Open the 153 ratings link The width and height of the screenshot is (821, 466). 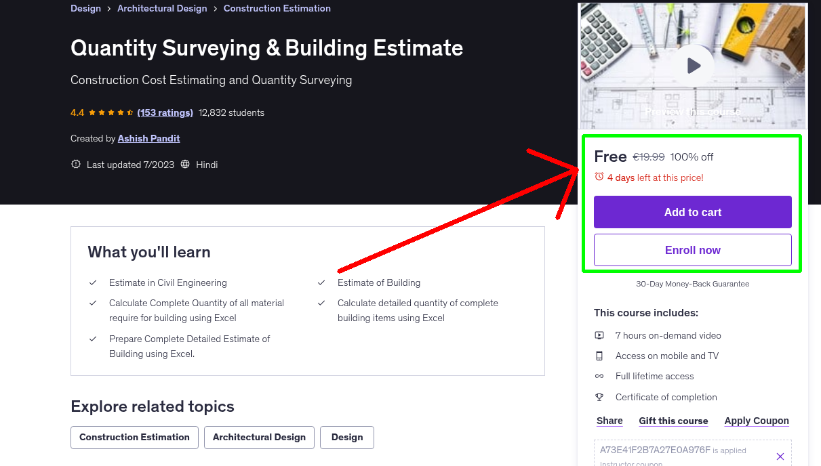(x=165, y=112)
